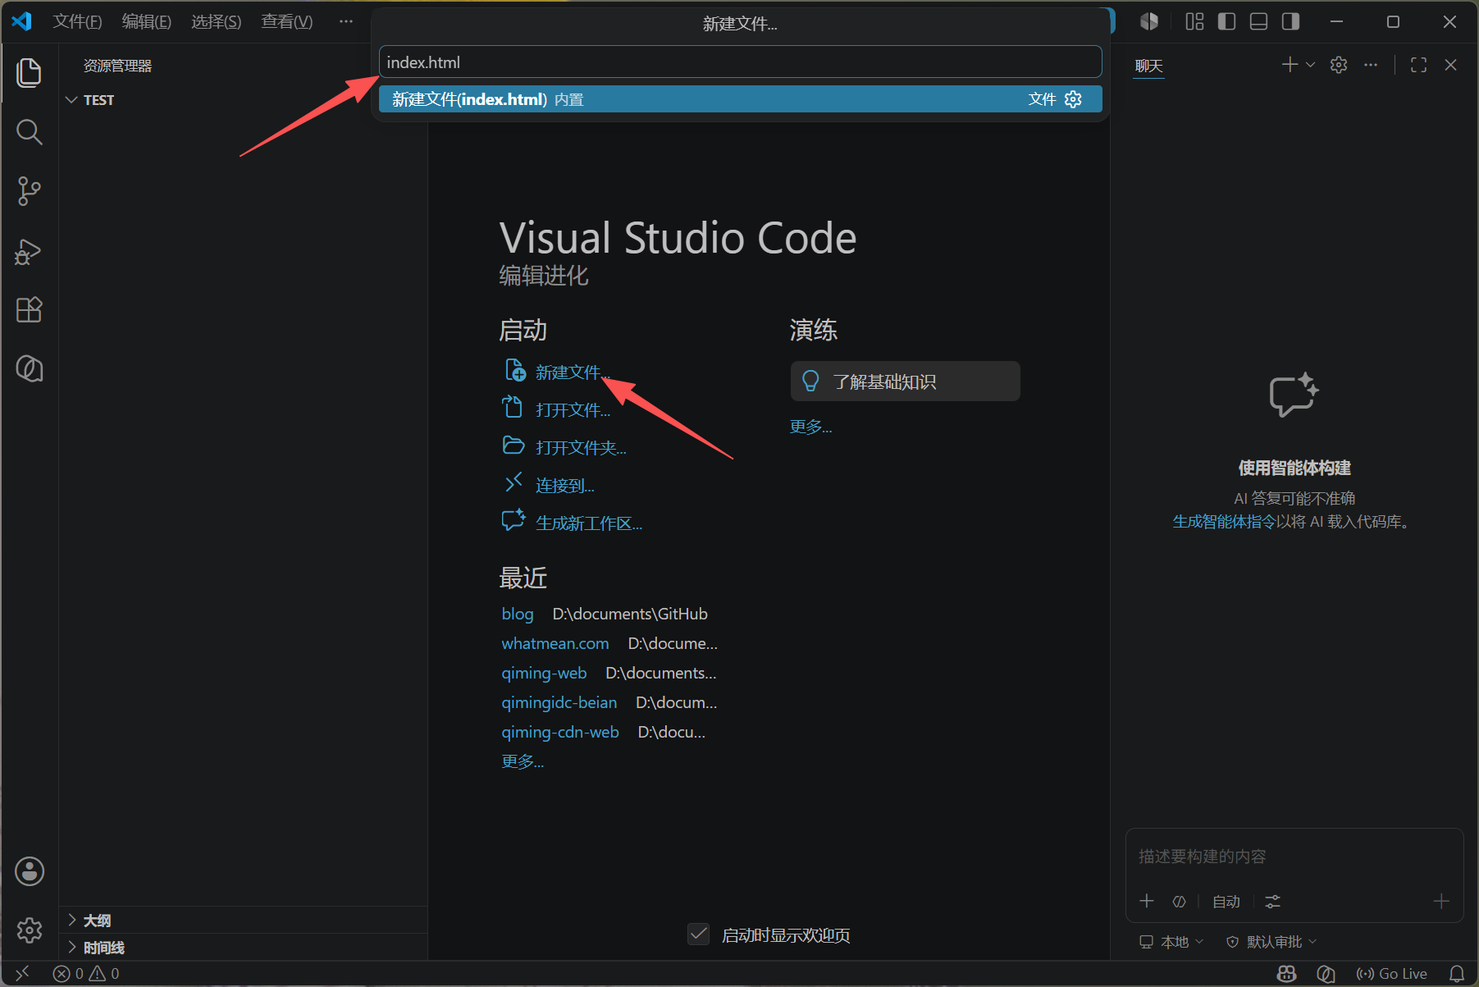
Task: Click the 描述要构建的内容 chat input box
Action: pyautogui.click(x=1294, y=857)
